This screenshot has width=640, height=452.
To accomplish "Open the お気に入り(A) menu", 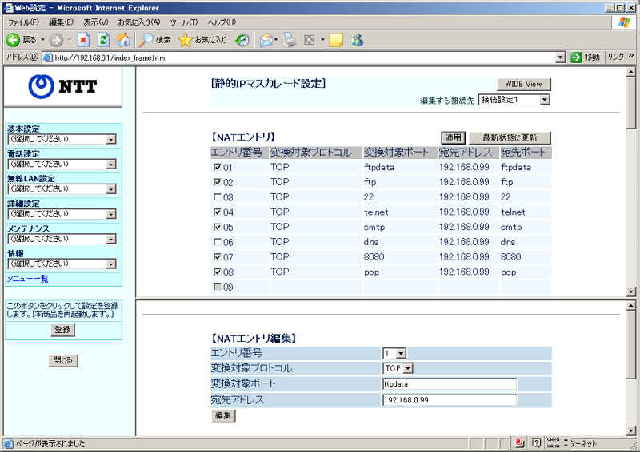I will [x=139, y=22].
